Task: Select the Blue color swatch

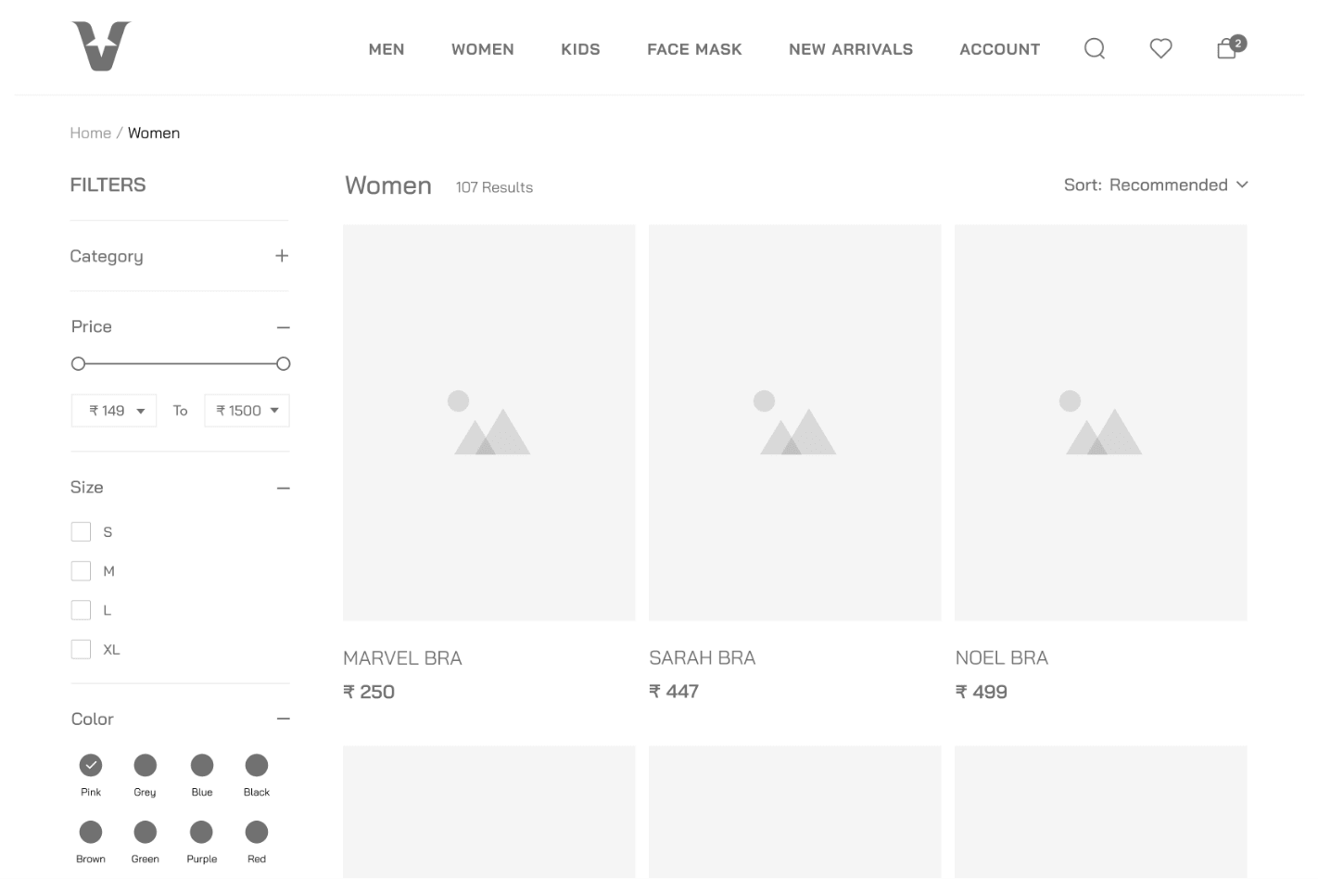Action: (x=202, y=765)
